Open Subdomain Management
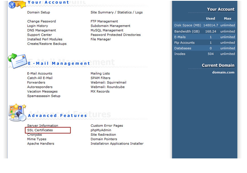 pyautogui.click(x=110, y=26)
